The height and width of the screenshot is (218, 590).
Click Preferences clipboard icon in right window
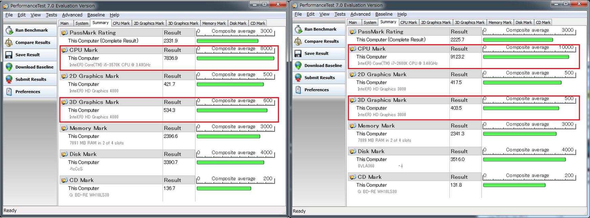coord(298,90)
